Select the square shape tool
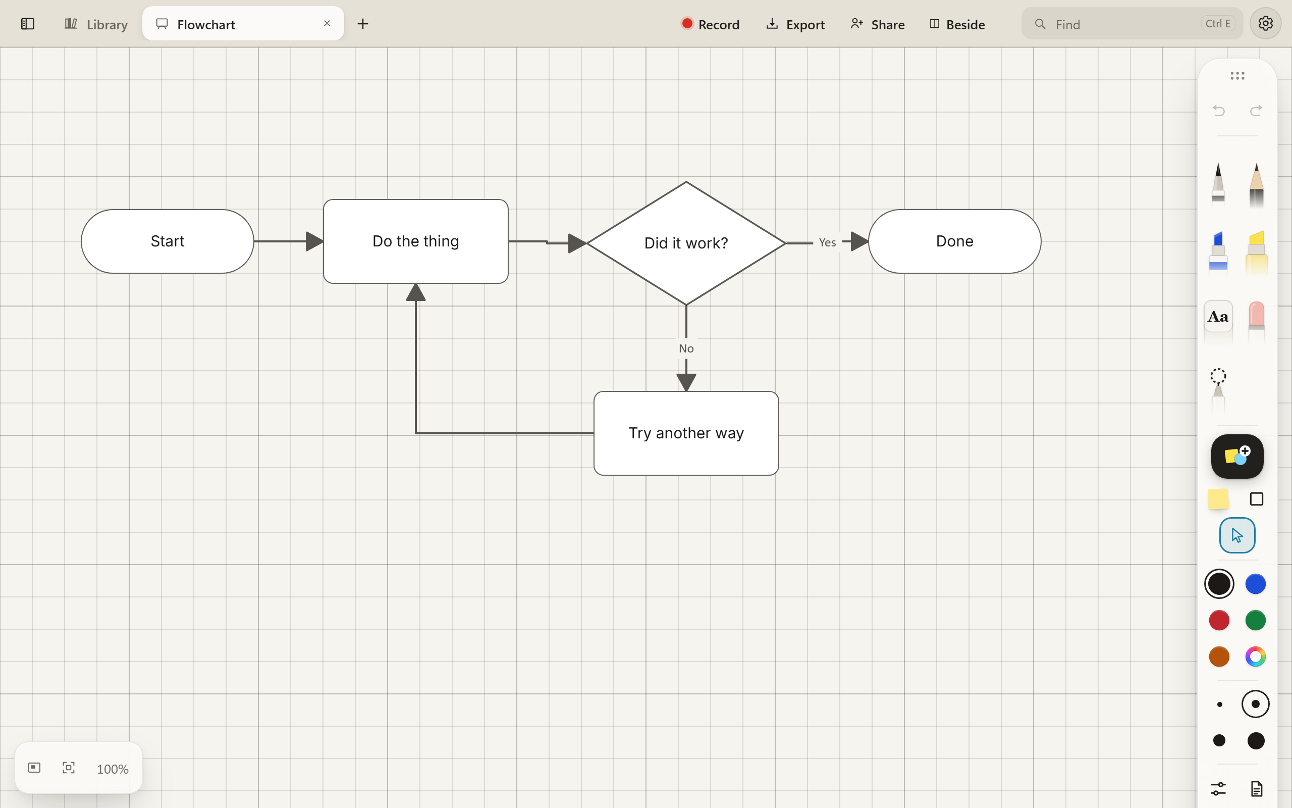Image resolution: width=1292 pixels, height=808 pixels. [x=1256, y=499]
